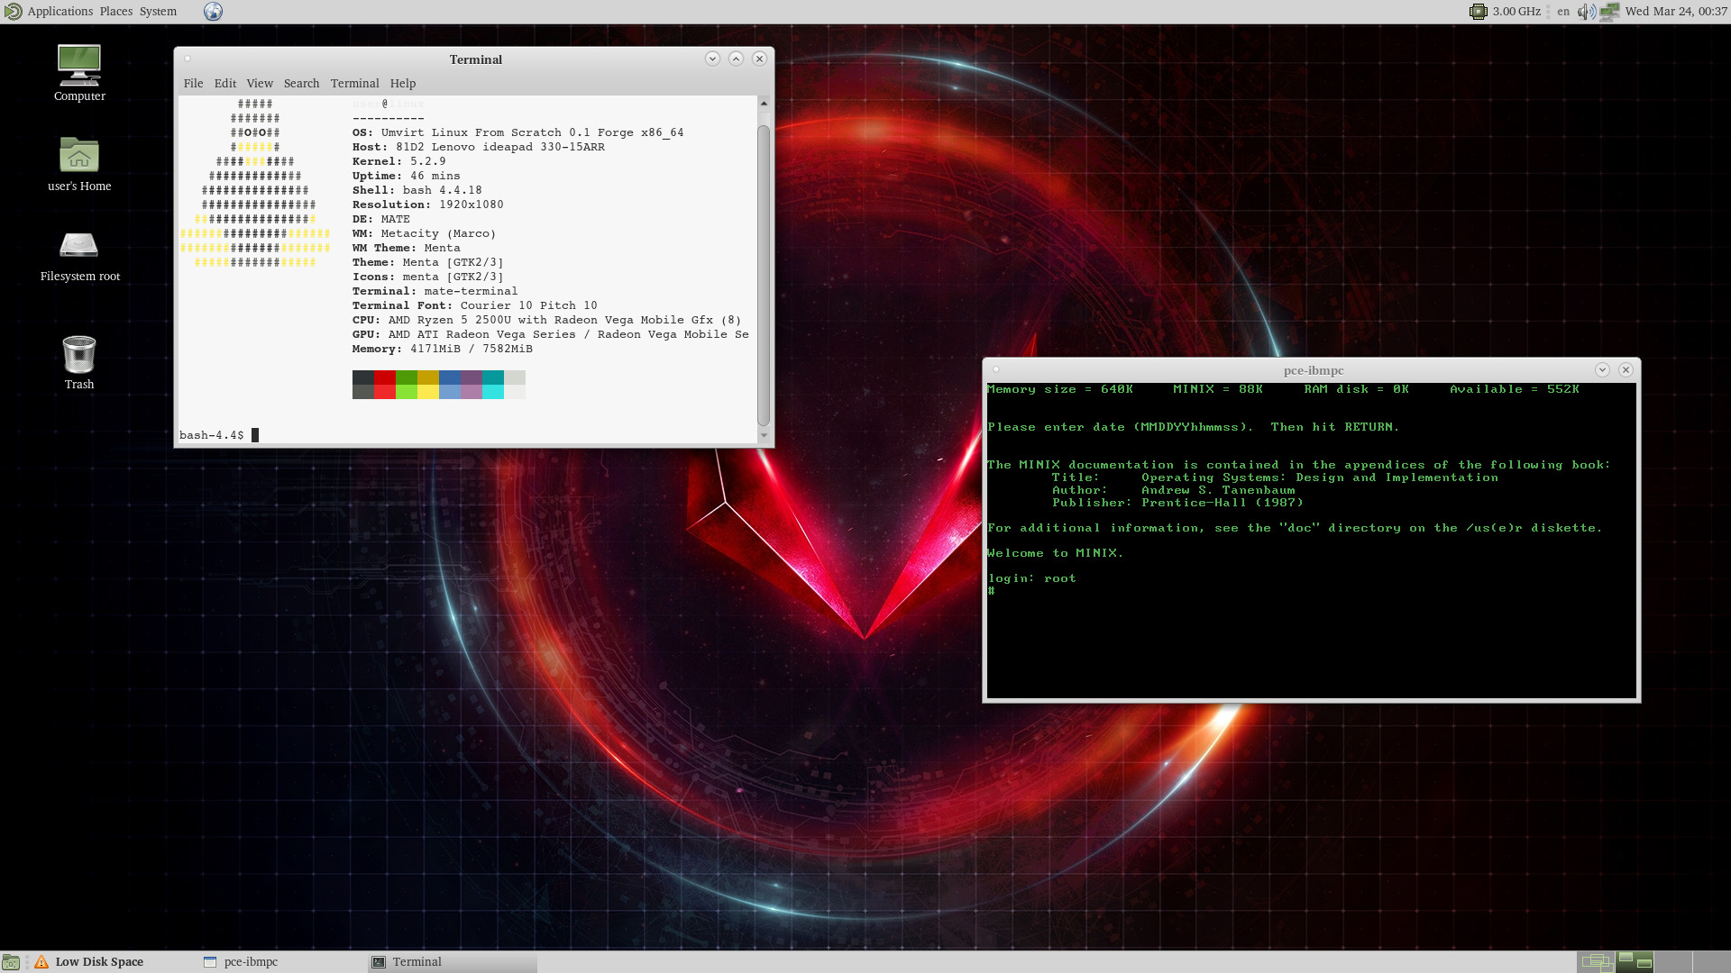
Task: Switch to the last workspace in switcher
Action: [x=1712, y=962]
